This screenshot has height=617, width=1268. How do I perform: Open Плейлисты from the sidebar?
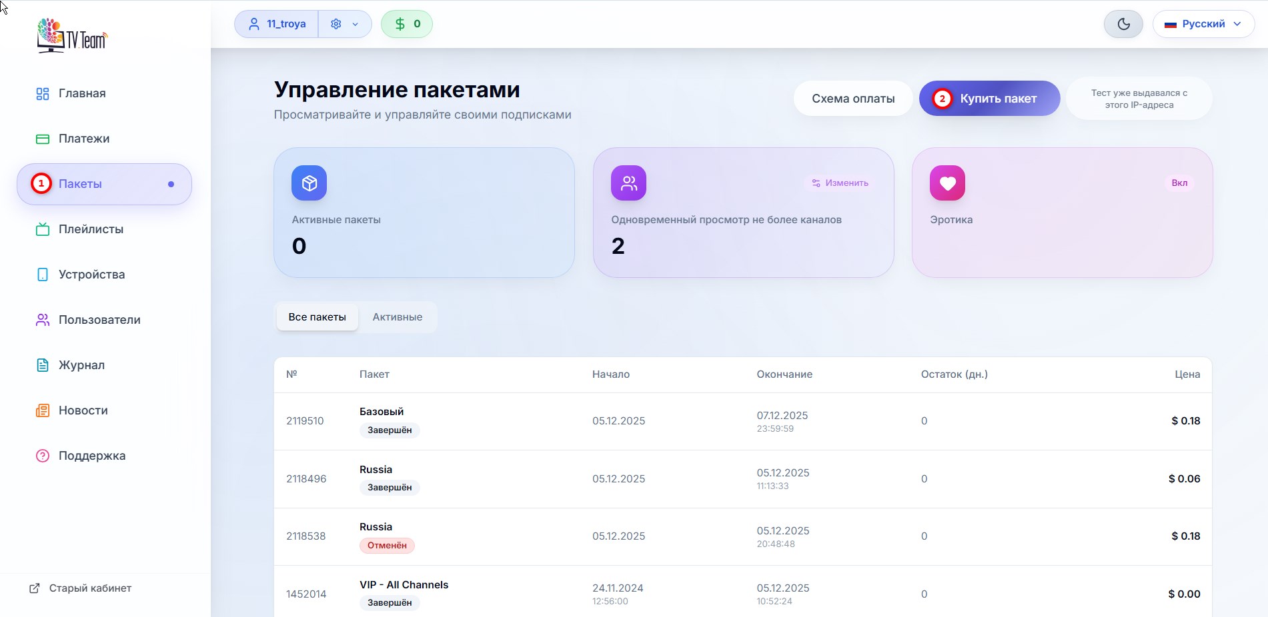(x=91, y=229)
